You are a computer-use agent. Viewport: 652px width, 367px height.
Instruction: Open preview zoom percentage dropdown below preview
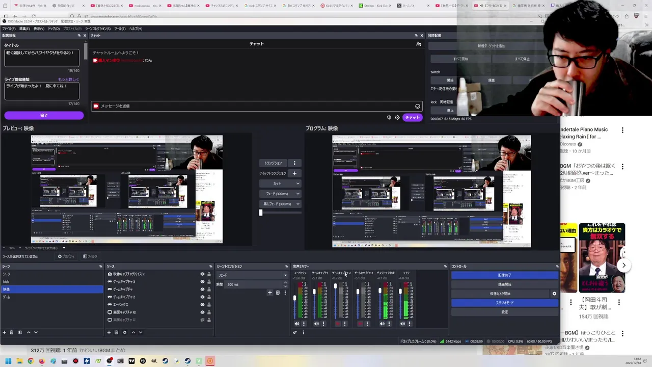64,248
